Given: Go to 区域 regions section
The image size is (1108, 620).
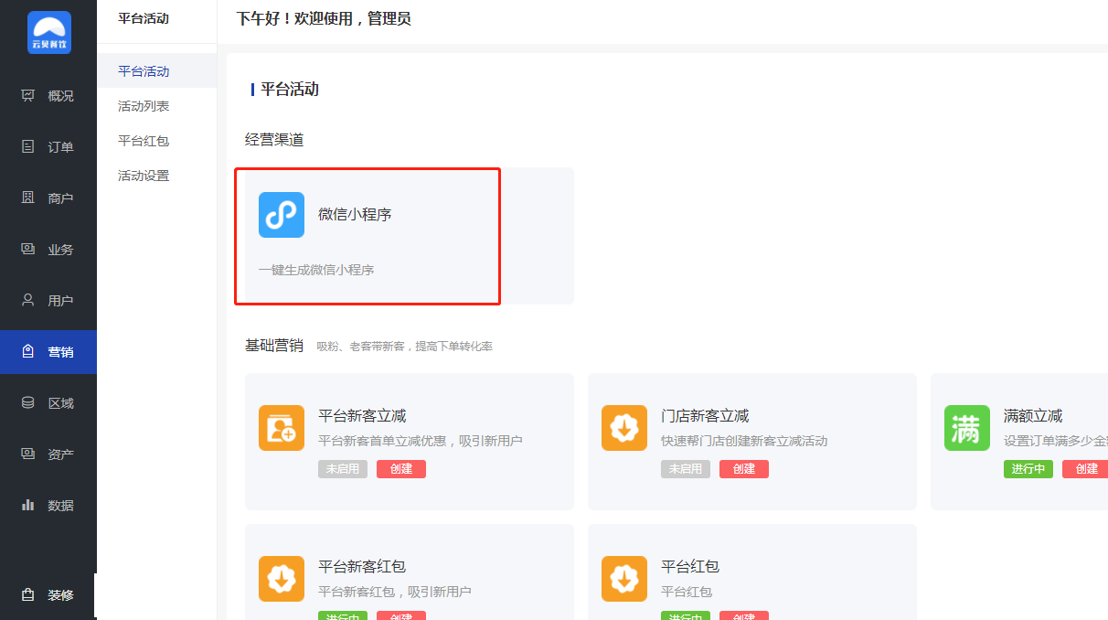Looking at the screenshot, I should pos(48,403).
